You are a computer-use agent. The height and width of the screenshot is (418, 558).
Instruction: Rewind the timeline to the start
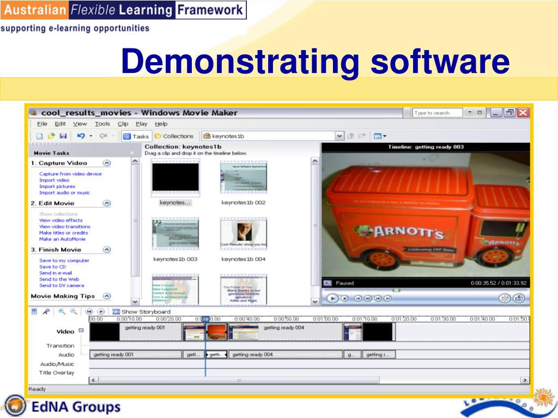point(89,312)
